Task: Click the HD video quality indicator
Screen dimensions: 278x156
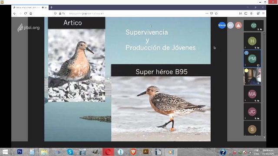Action: 230,25
